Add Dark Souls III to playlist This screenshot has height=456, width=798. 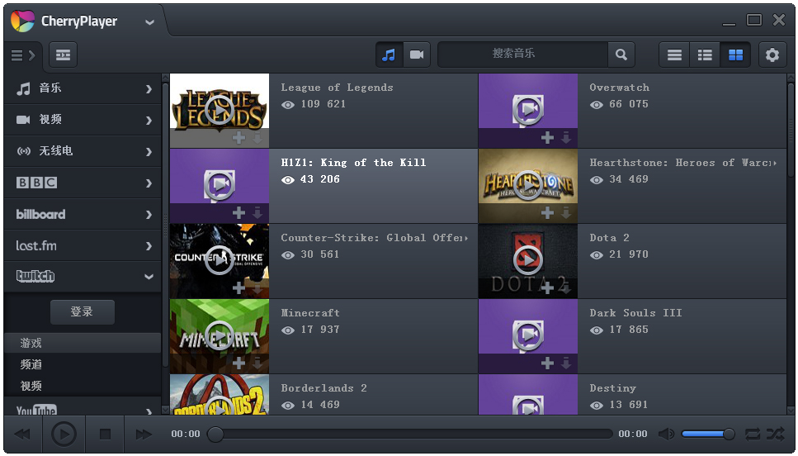coord(548,363)
